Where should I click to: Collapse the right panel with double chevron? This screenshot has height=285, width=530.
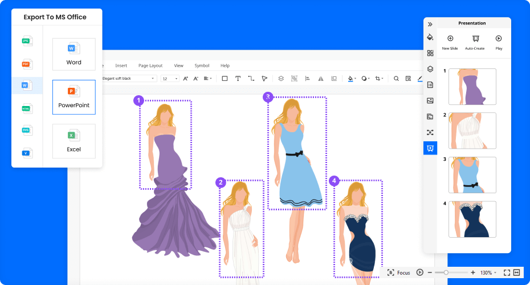430,24
